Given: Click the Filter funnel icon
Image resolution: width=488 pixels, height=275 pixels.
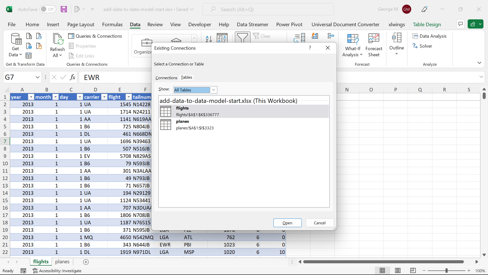Looking at the screenshot, I should (242, 37).
